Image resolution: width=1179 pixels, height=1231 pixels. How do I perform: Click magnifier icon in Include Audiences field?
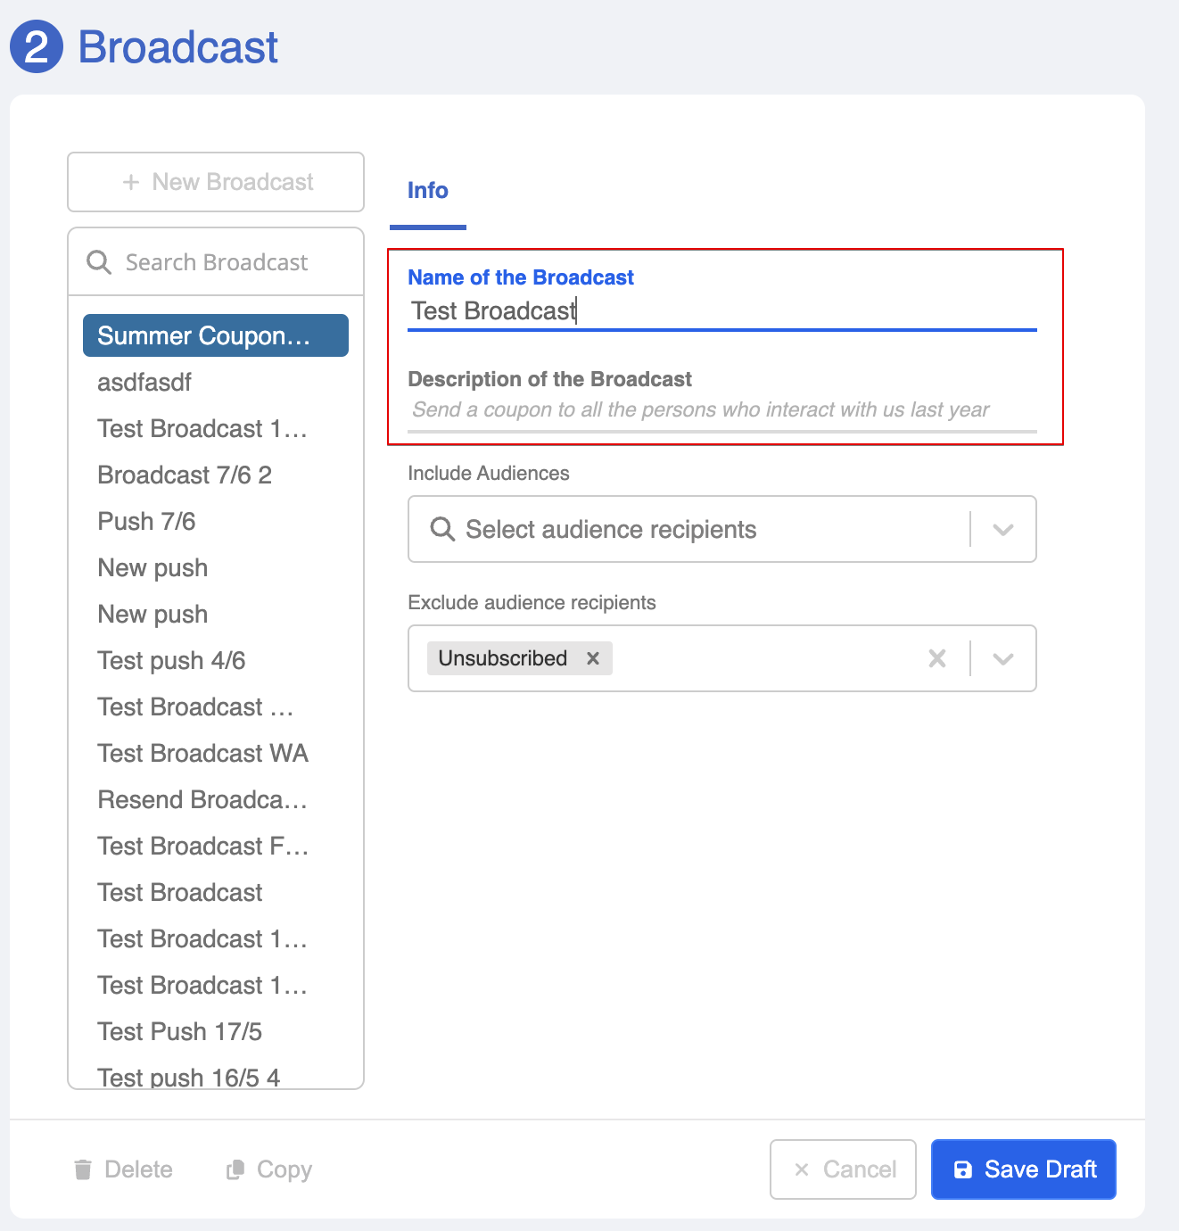click(442, 529)
